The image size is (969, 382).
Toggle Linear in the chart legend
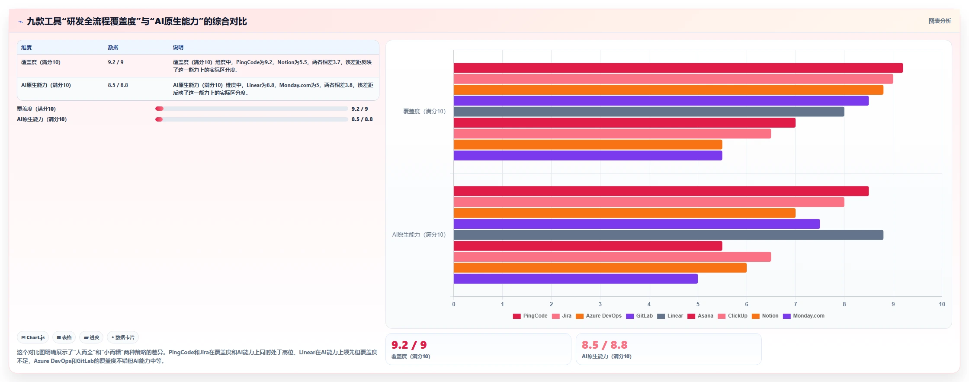(x=670, y=316)
